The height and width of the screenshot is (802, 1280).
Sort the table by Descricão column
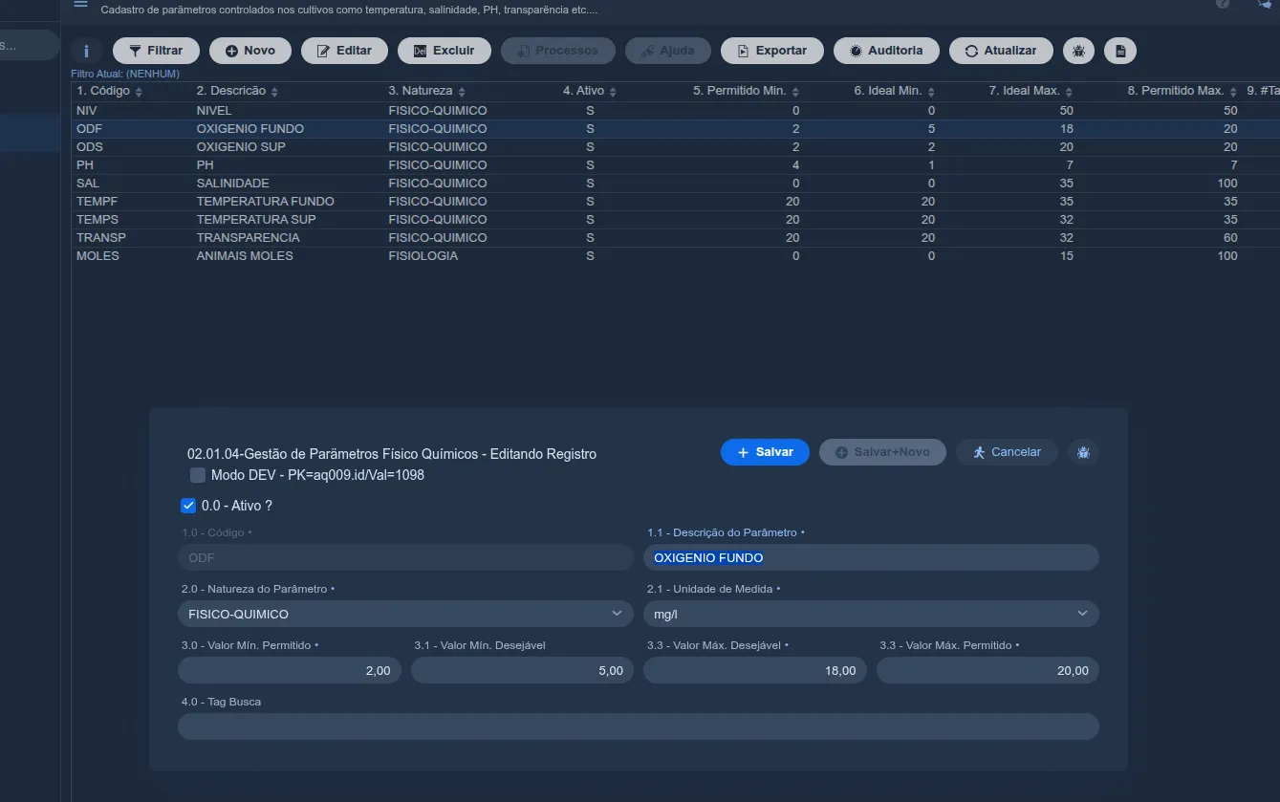(x=237, y=92)
